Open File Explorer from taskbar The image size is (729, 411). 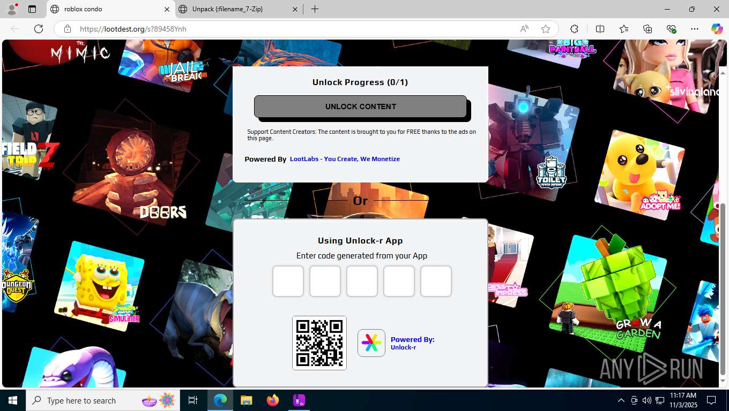246,400
